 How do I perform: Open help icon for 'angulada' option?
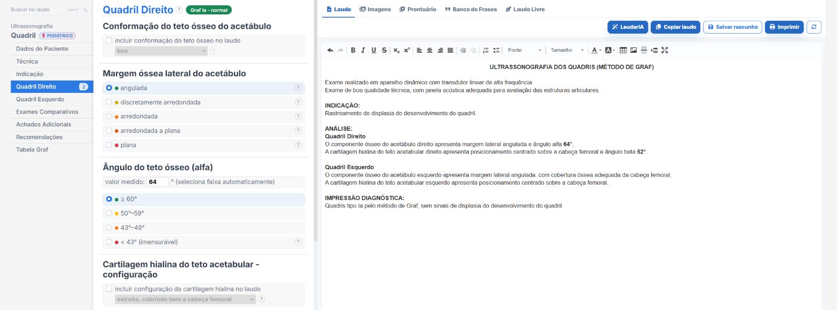click(298, 88)
